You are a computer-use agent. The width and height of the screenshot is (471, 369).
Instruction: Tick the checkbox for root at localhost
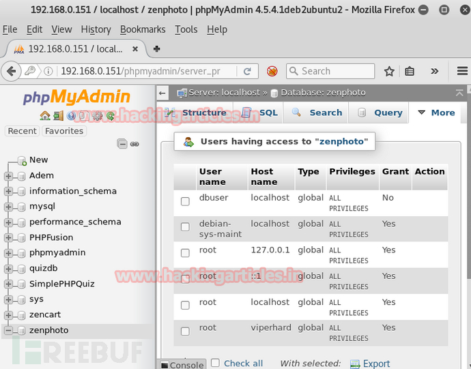tap(185, 306)
